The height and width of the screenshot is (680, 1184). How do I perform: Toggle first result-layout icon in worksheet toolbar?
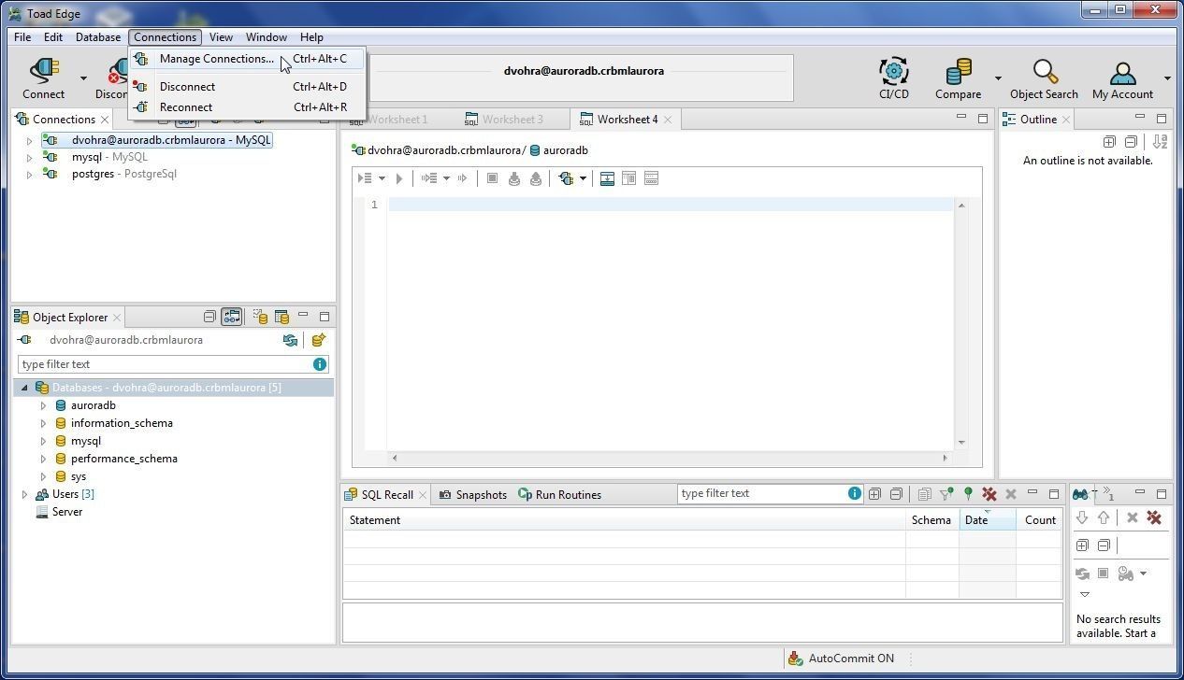click(x=607, y=178)
